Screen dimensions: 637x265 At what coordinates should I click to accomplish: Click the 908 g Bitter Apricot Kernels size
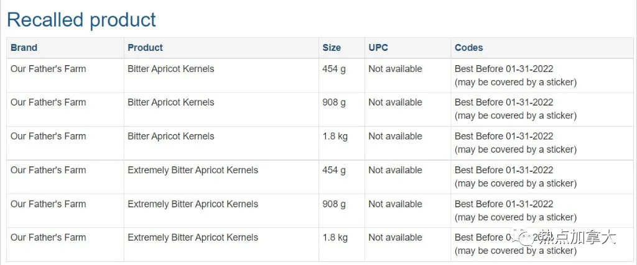click(334, 102)
